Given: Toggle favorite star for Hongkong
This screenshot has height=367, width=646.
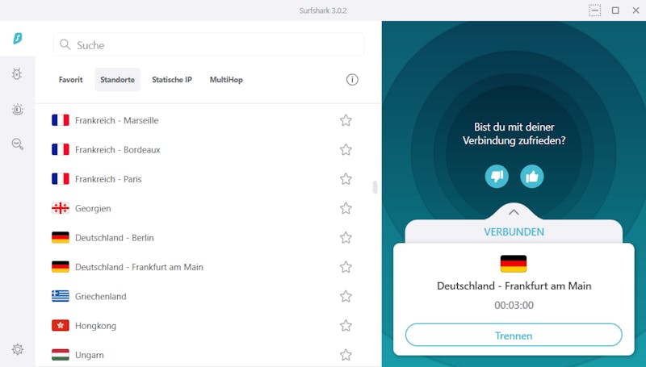Looking at the screenshot, I should coord(346,325).
